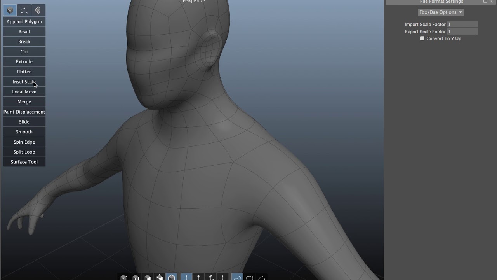Select vertex mode cube icon in bottom toolbar
The width and height of the screenshot is (497, 280).
pos(123,277)
